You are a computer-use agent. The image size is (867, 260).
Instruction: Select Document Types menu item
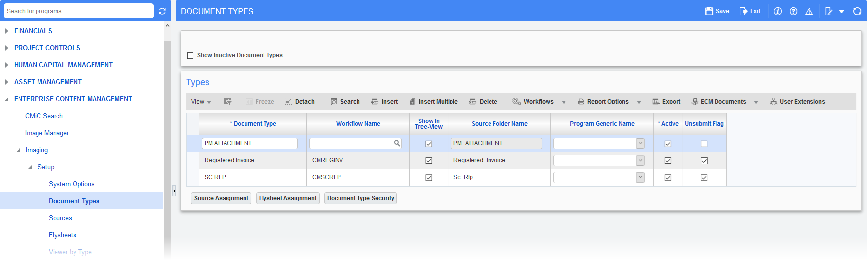point(74,201)
